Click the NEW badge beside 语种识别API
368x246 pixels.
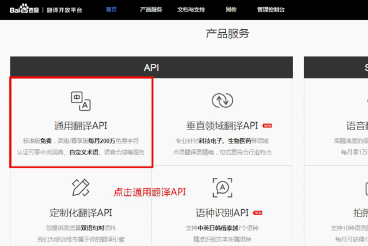(x=257, y=213)
